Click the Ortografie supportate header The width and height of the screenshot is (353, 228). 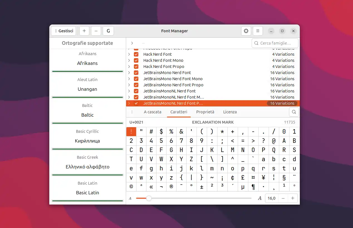pos(87,43)
